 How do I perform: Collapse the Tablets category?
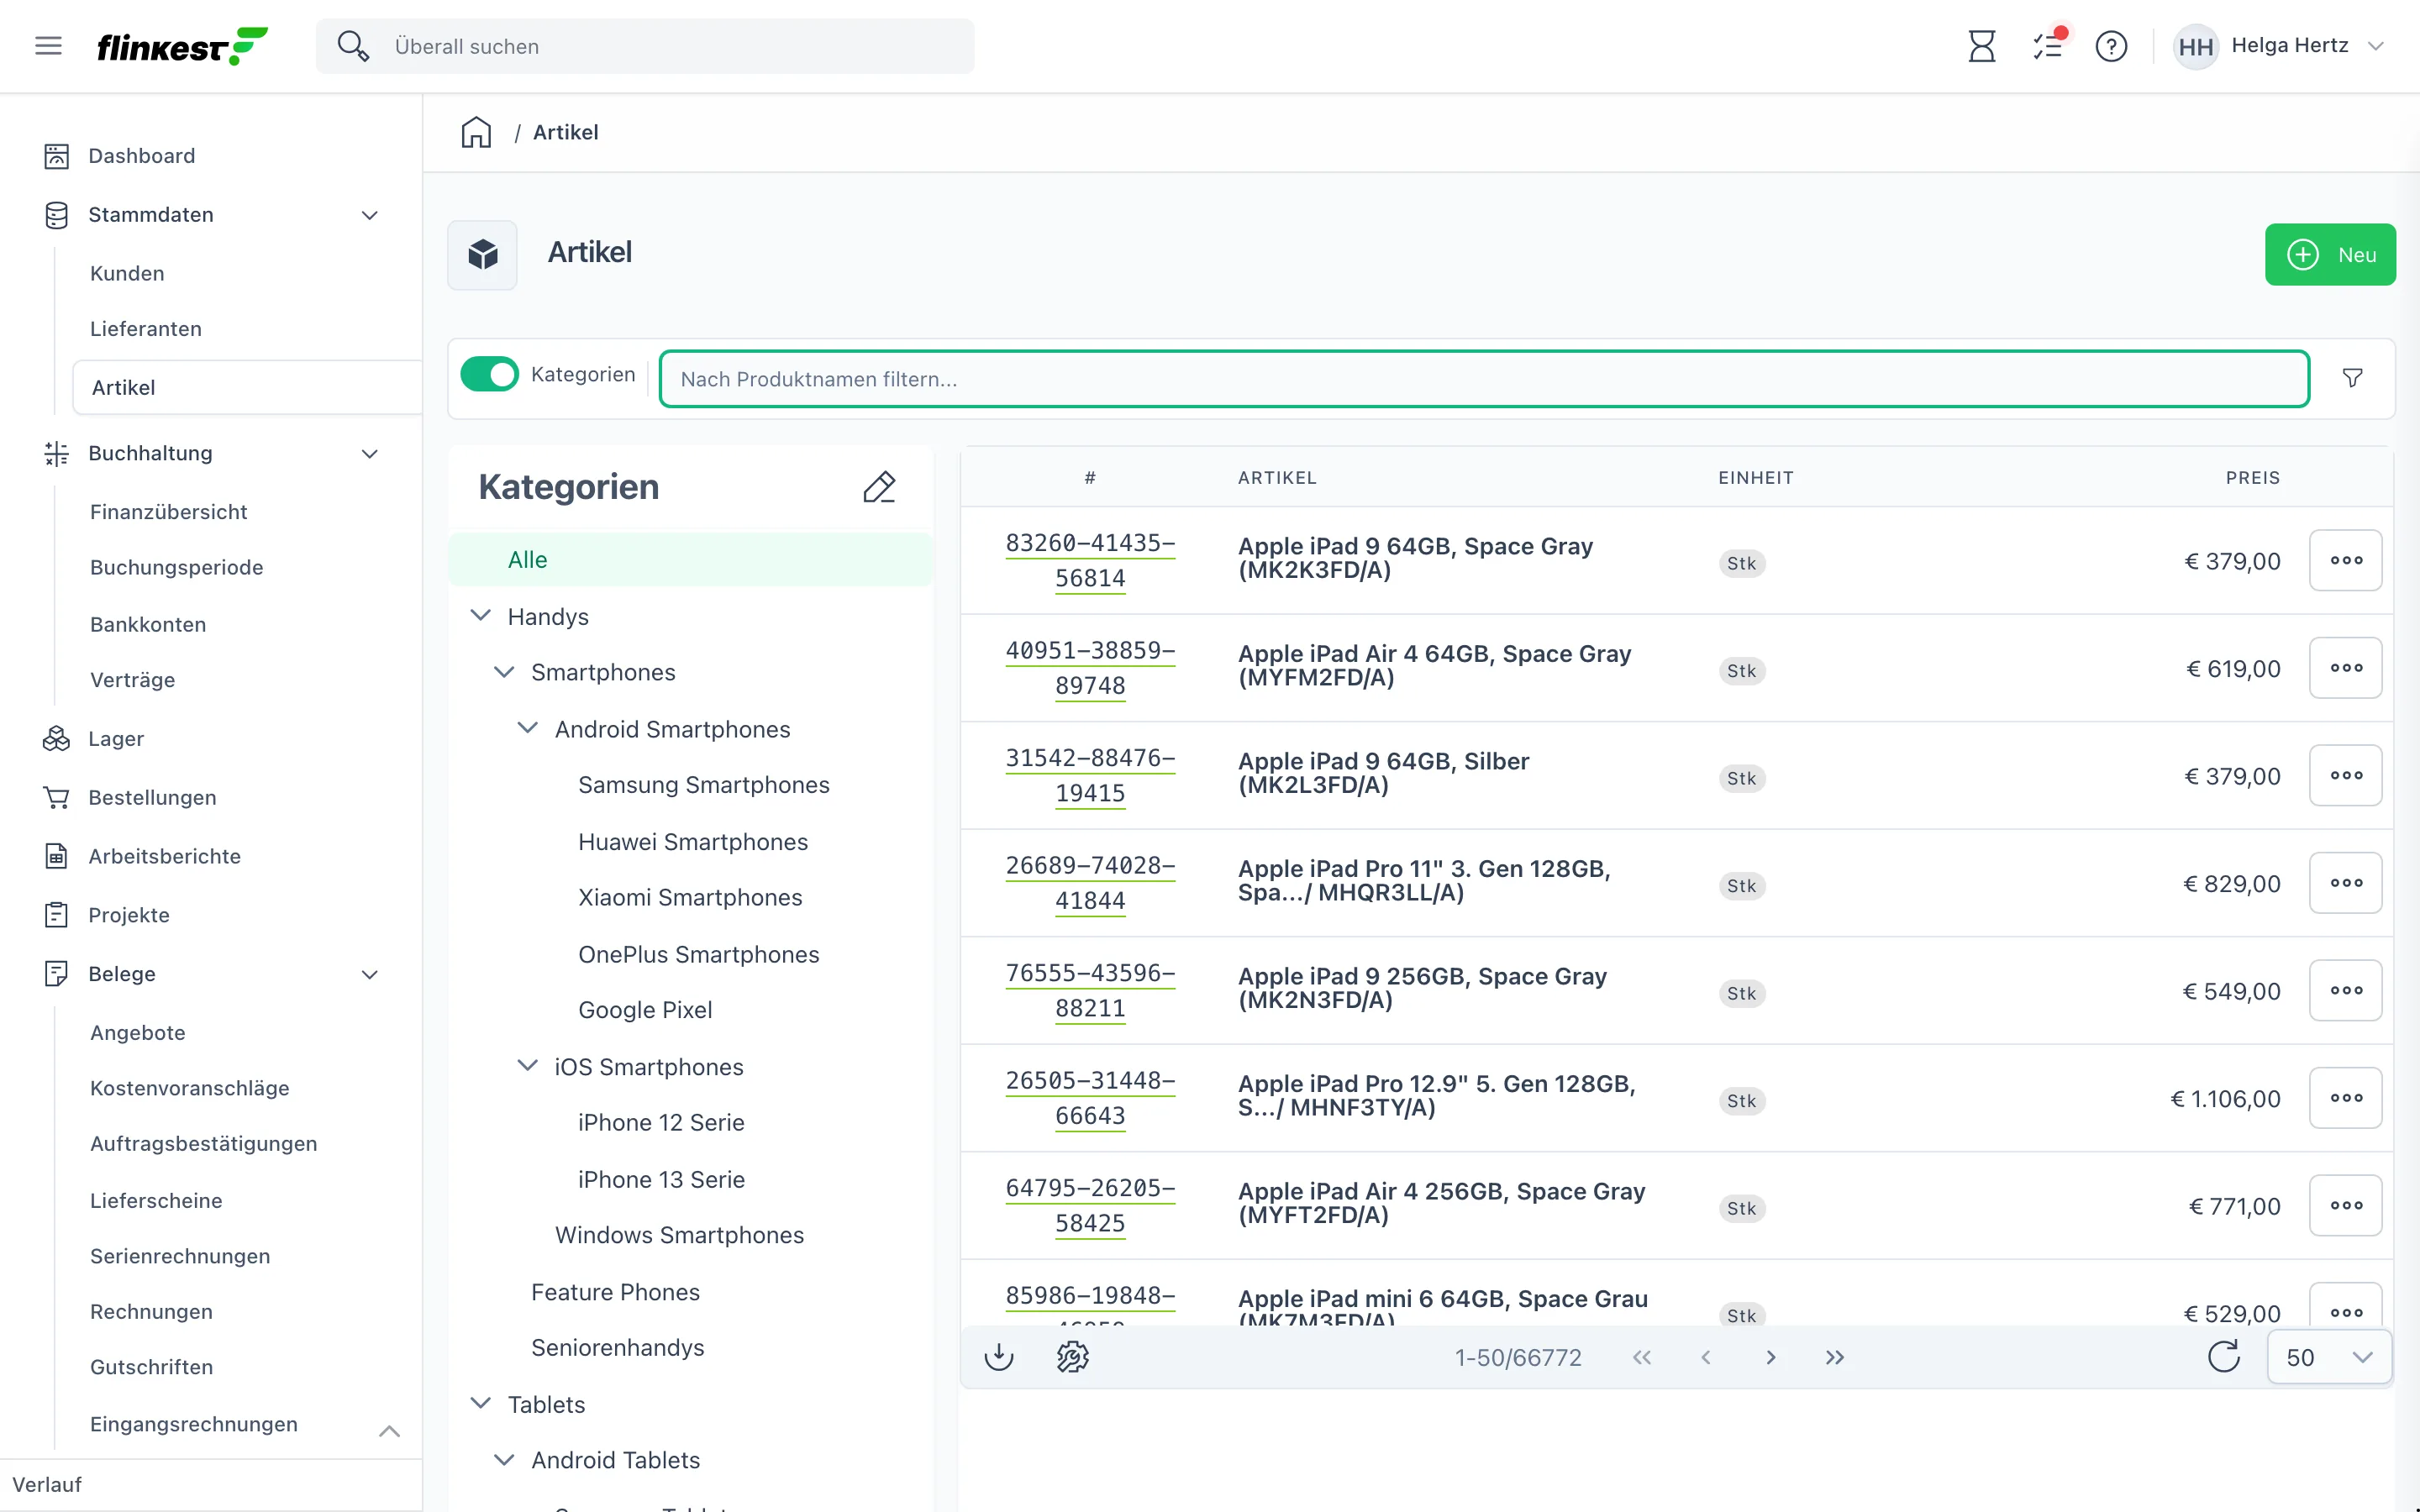481,1404
